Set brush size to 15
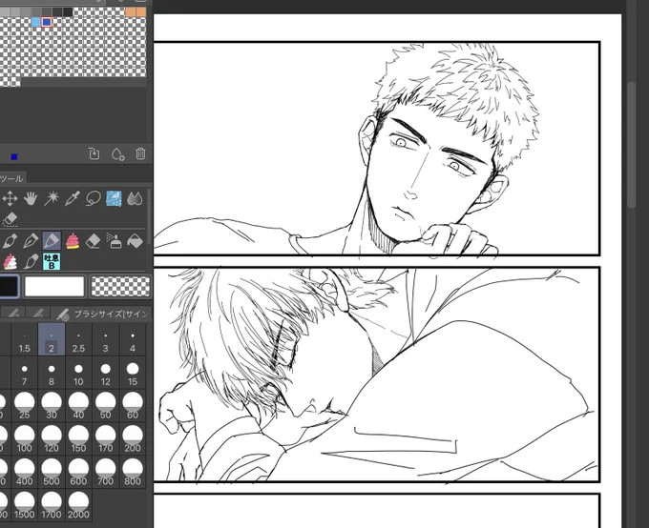The width and height of the screenshot is (649, 528). 133,373
